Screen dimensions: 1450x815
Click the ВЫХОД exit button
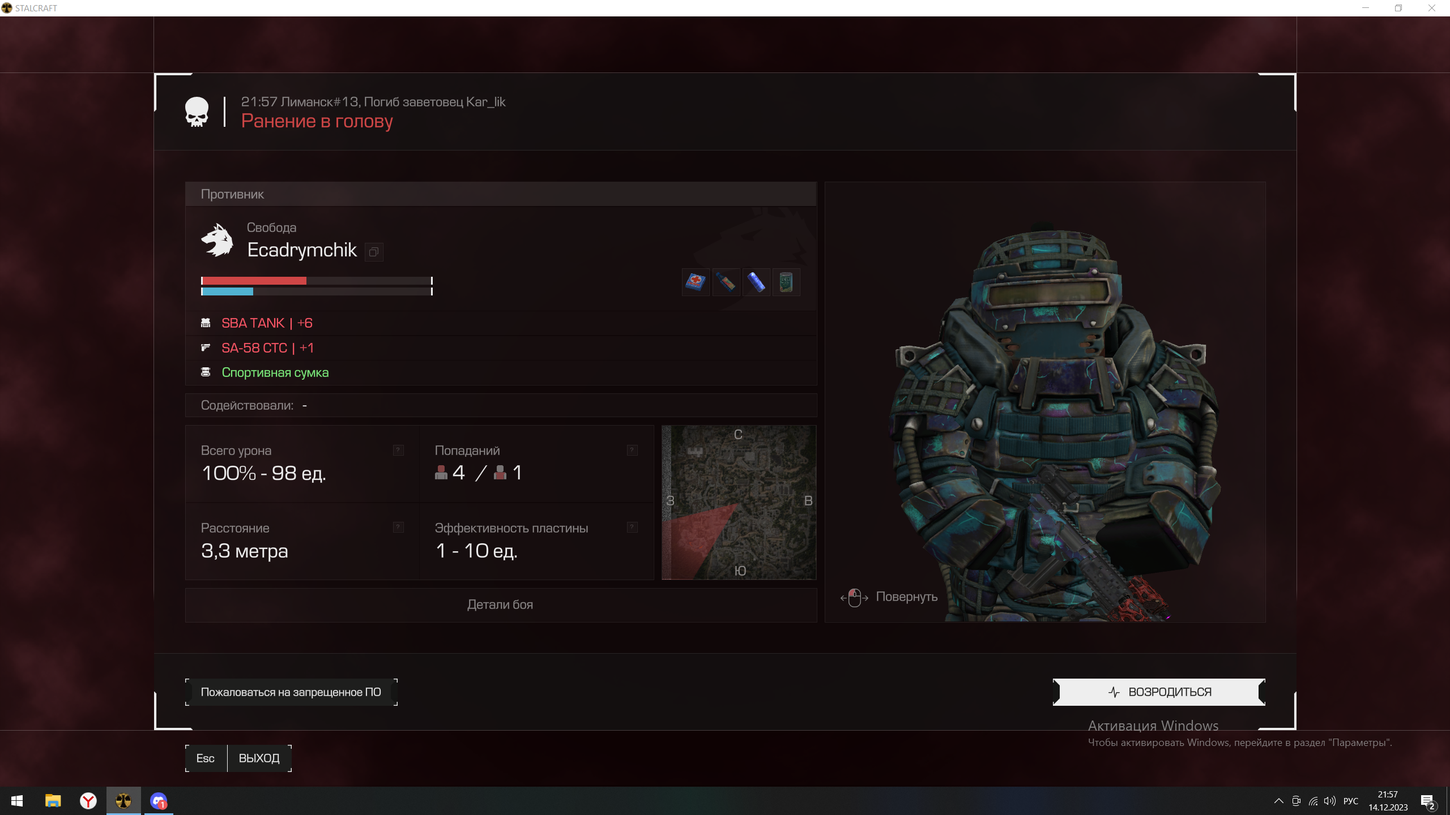(x=259, y=758)
